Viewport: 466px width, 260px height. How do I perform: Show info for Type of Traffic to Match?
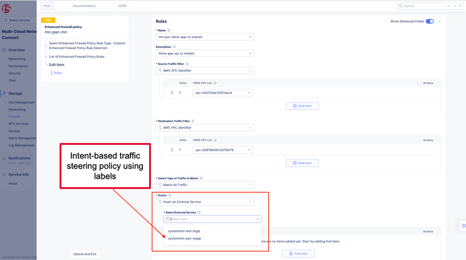[x=201, y=179]
